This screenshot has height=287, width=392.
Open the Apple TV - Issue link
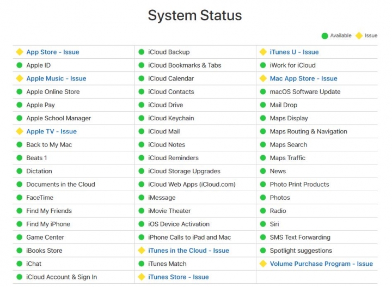(x=52, y=131)
